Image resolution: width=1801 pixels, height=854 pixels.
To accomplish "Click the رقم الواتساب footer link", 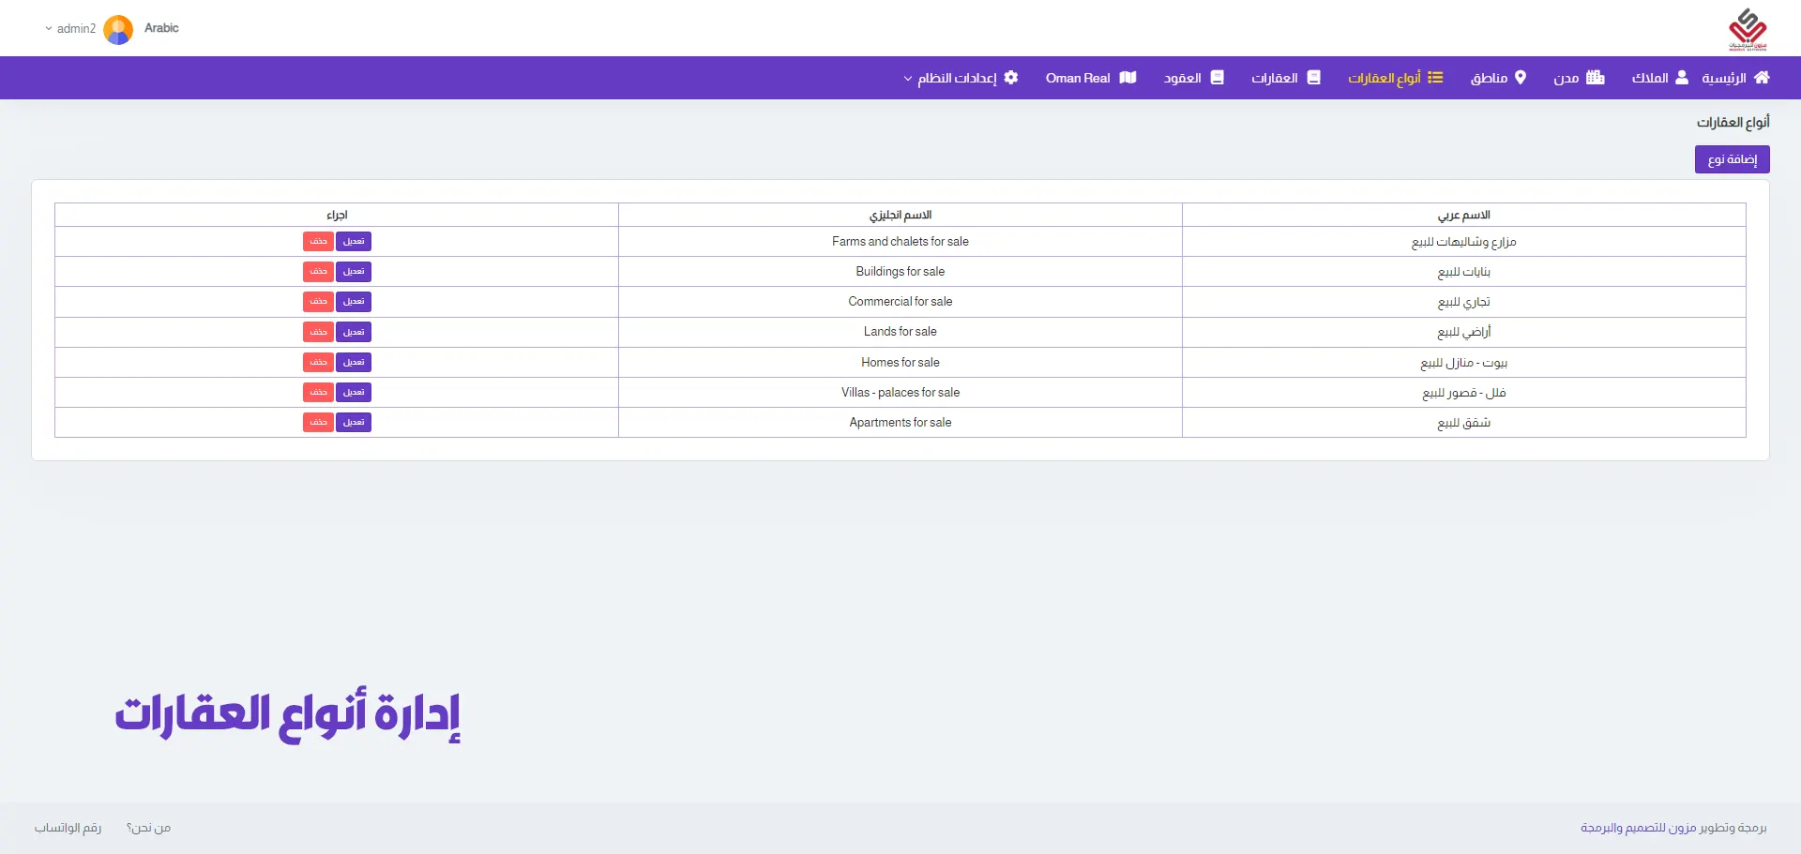I will click(x=68, y=828).
